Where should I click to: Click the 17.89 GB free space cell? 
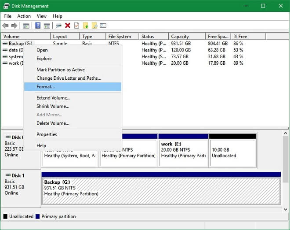pos(217,63)
